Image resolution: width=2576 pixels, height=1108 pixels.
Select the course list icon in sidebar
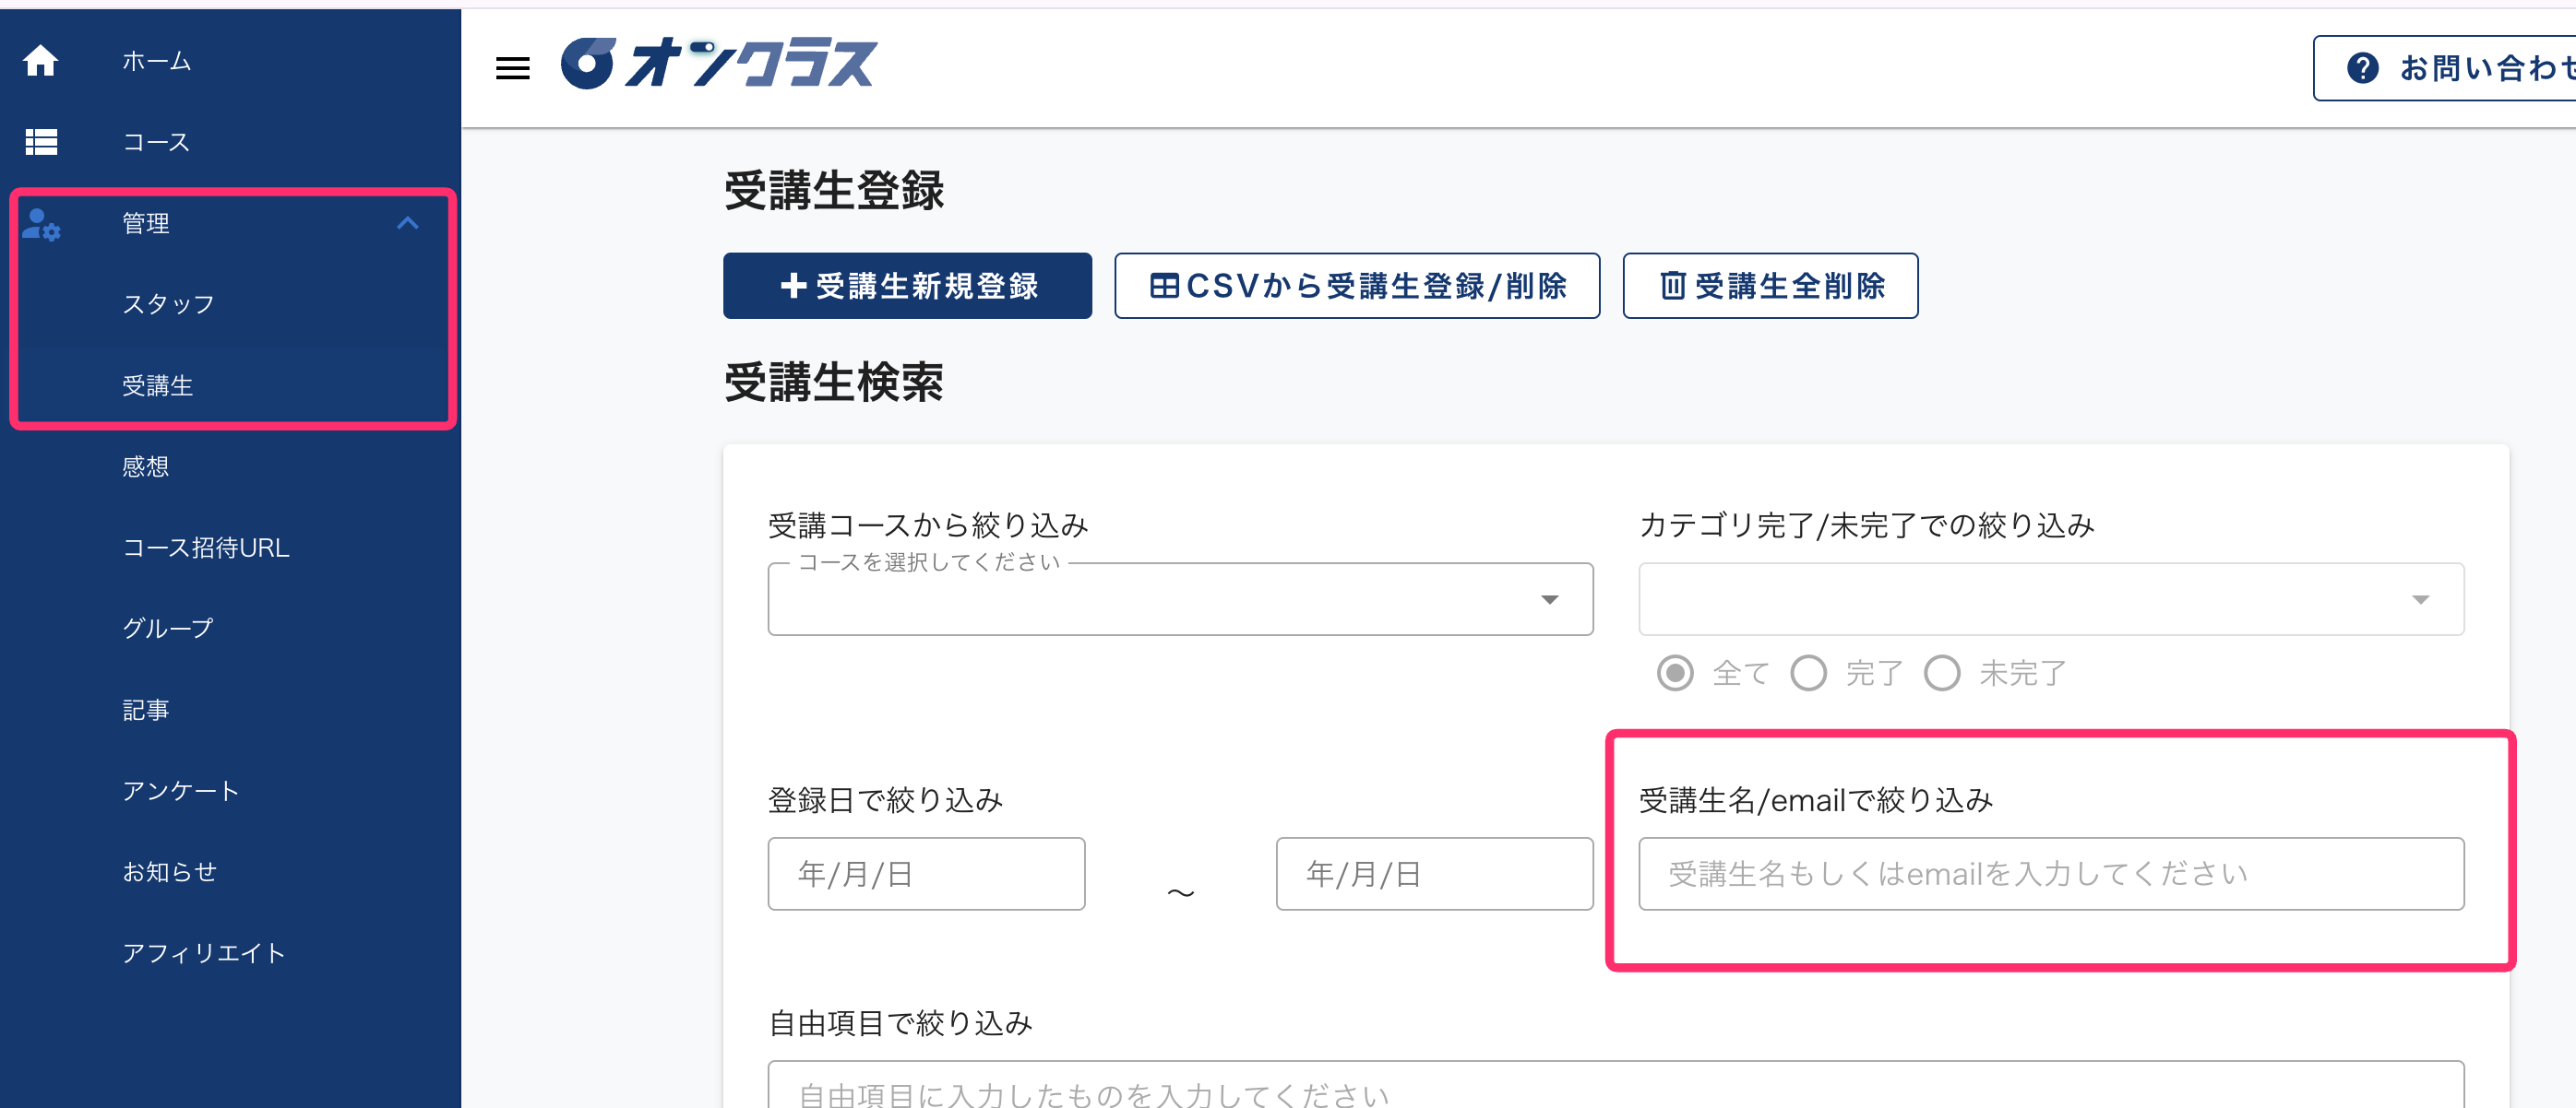click(x=41, y=142)
